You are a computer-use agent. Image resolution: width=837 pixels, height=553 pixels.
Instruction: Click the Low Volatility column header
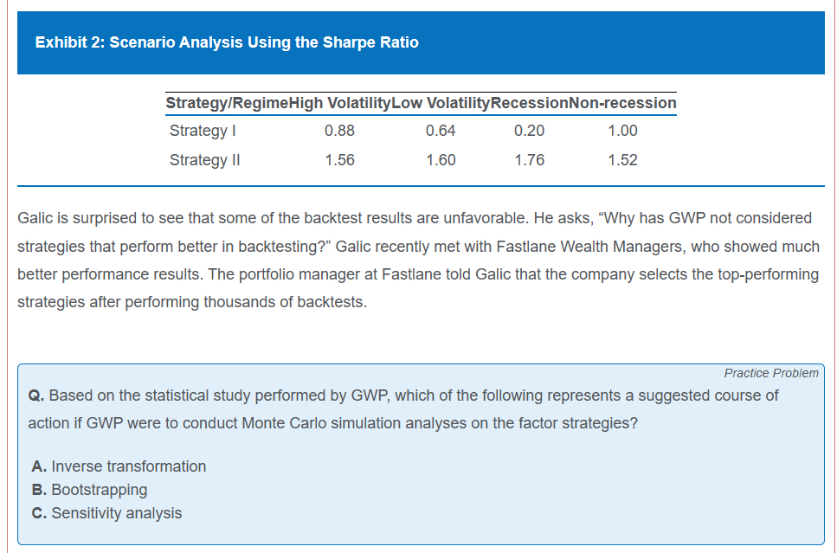[441, 103]
